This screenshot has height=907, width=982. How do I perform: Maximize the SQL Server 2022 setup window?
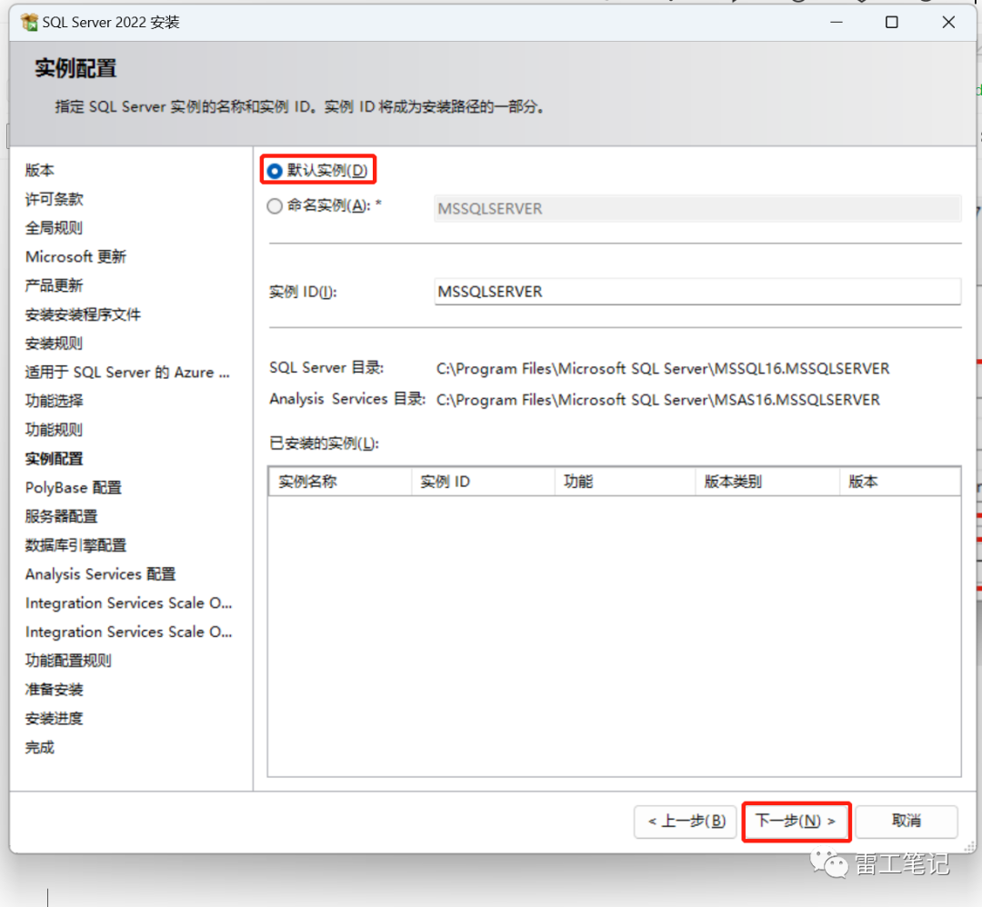tap(892, 22)
